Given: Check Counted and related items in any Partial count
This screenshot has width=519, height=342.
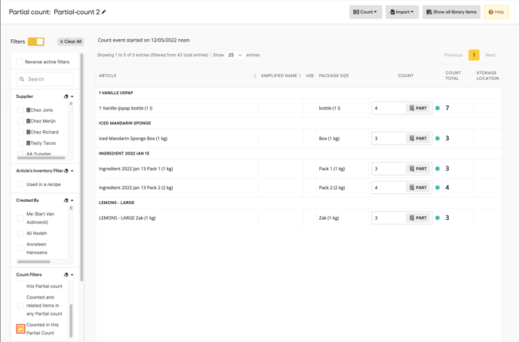Looking at the screenshot, I should 20,306.
